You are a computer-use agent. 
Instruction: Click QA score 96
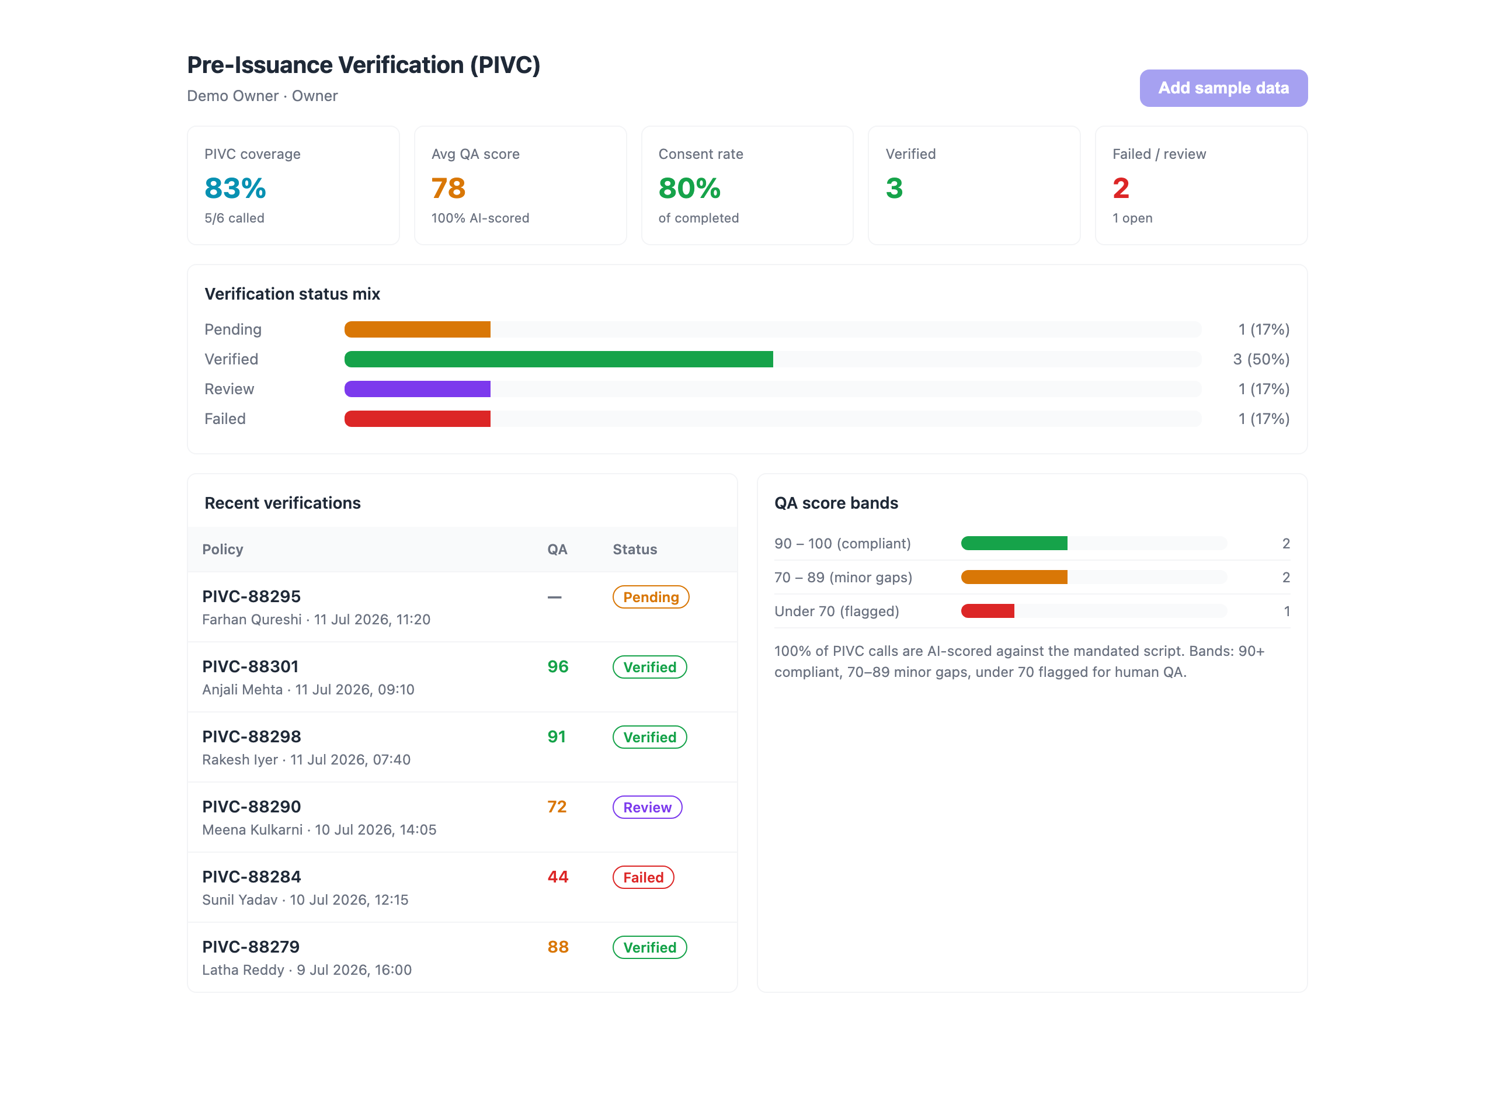click(x=558, y=666)
